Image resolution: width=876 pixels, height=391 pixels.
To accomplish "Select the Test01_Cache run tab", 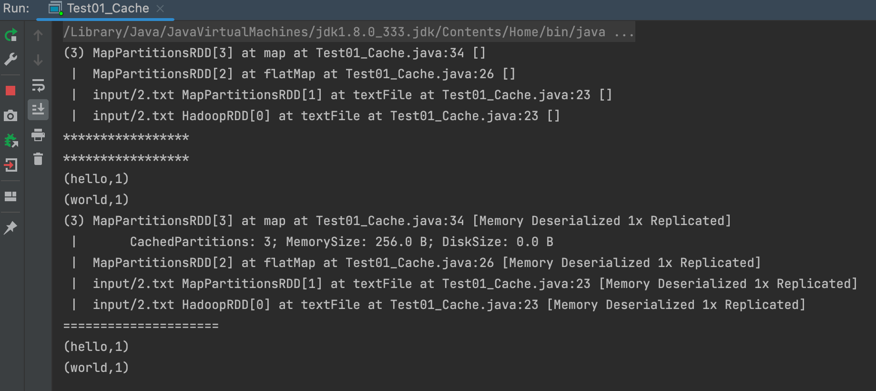I will 107,9.
